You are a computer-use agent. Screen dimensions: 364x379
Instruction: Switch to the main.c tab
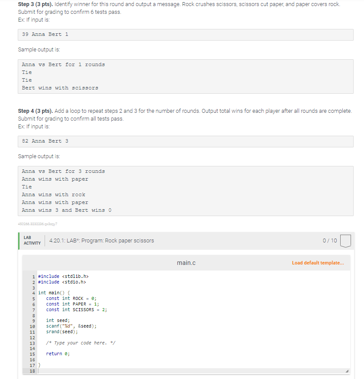[x=186, y=262]
